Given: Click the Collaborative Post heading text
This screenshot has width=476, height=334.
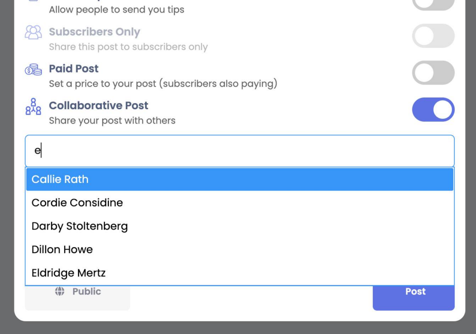Looking at the screenshot, I should click(x=99, y=105).
